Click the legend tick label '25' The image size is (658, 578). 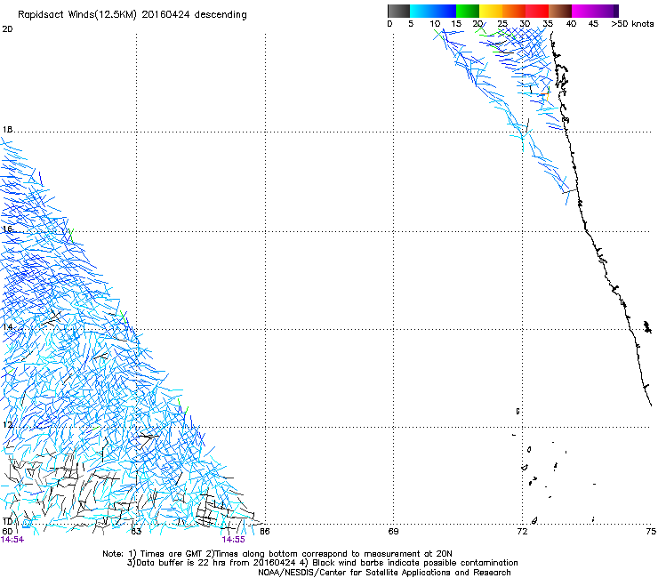(502, 24)
